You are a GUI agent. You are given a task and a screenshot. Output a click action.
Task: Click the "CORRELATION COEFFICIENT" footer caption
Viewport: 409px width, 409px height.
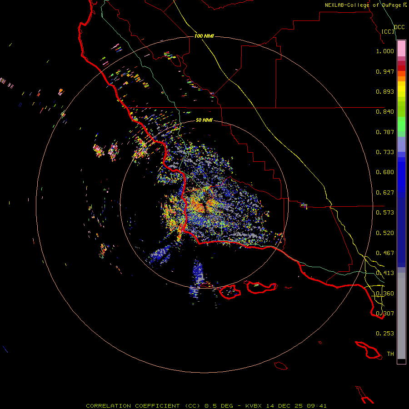click(133, 406)
